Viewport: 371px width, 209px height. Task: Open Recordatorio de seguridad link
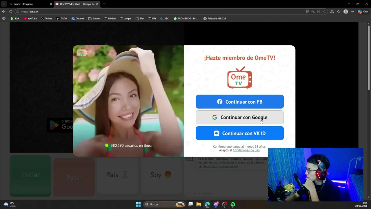click(x=221, y=167)
